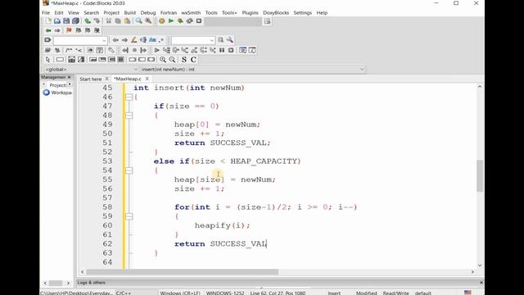The width and height of the screenshot is (524, 295).
Task: Collapse the fold marker at line 59
Action: tap(129, 216)
